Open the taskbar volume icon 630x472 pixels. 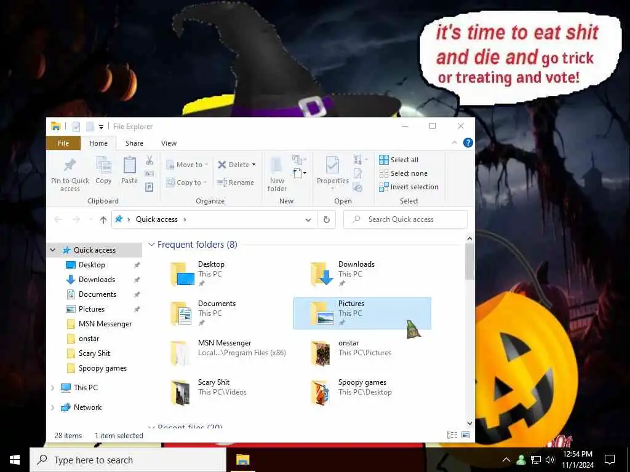(x=550, y=460)
